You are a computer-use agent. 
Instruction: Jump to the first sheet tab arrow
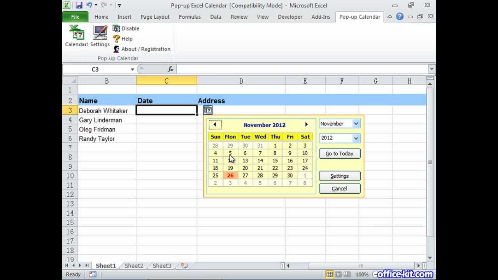(67, 266)
